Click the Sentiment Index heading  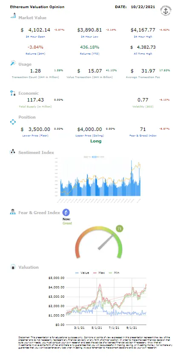click(36, 152)
